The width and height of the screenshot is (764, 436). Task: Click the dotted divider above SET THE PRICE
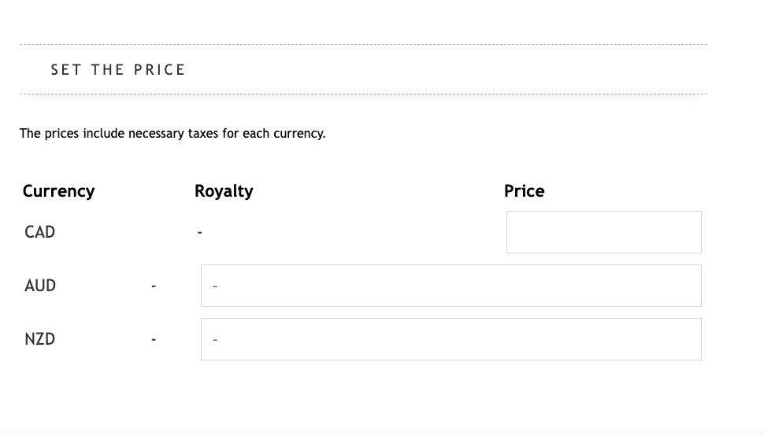363,45
